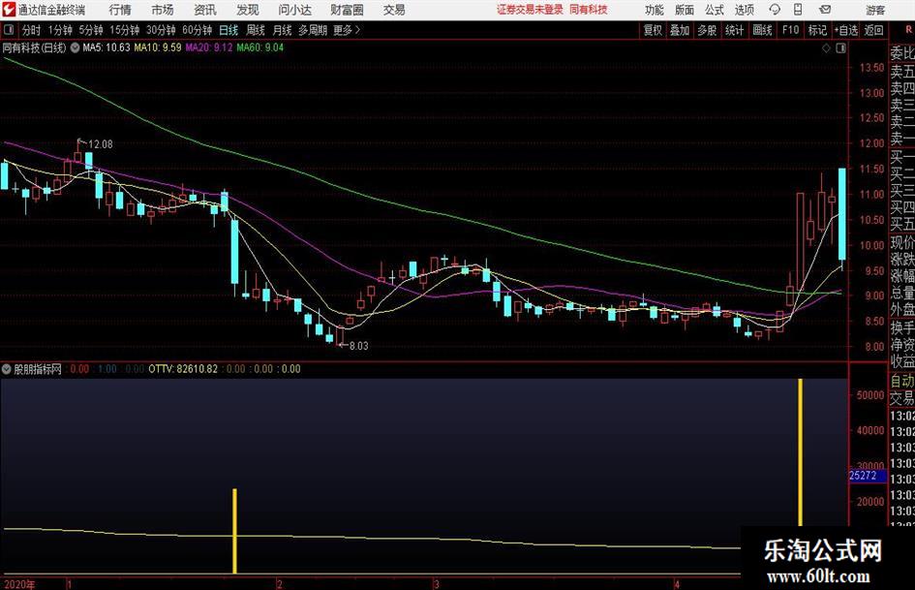Click the diamond icon at chart top-right
Image resolution: width=915 pixels, height=590 pixels.
[x=826, y=47]
